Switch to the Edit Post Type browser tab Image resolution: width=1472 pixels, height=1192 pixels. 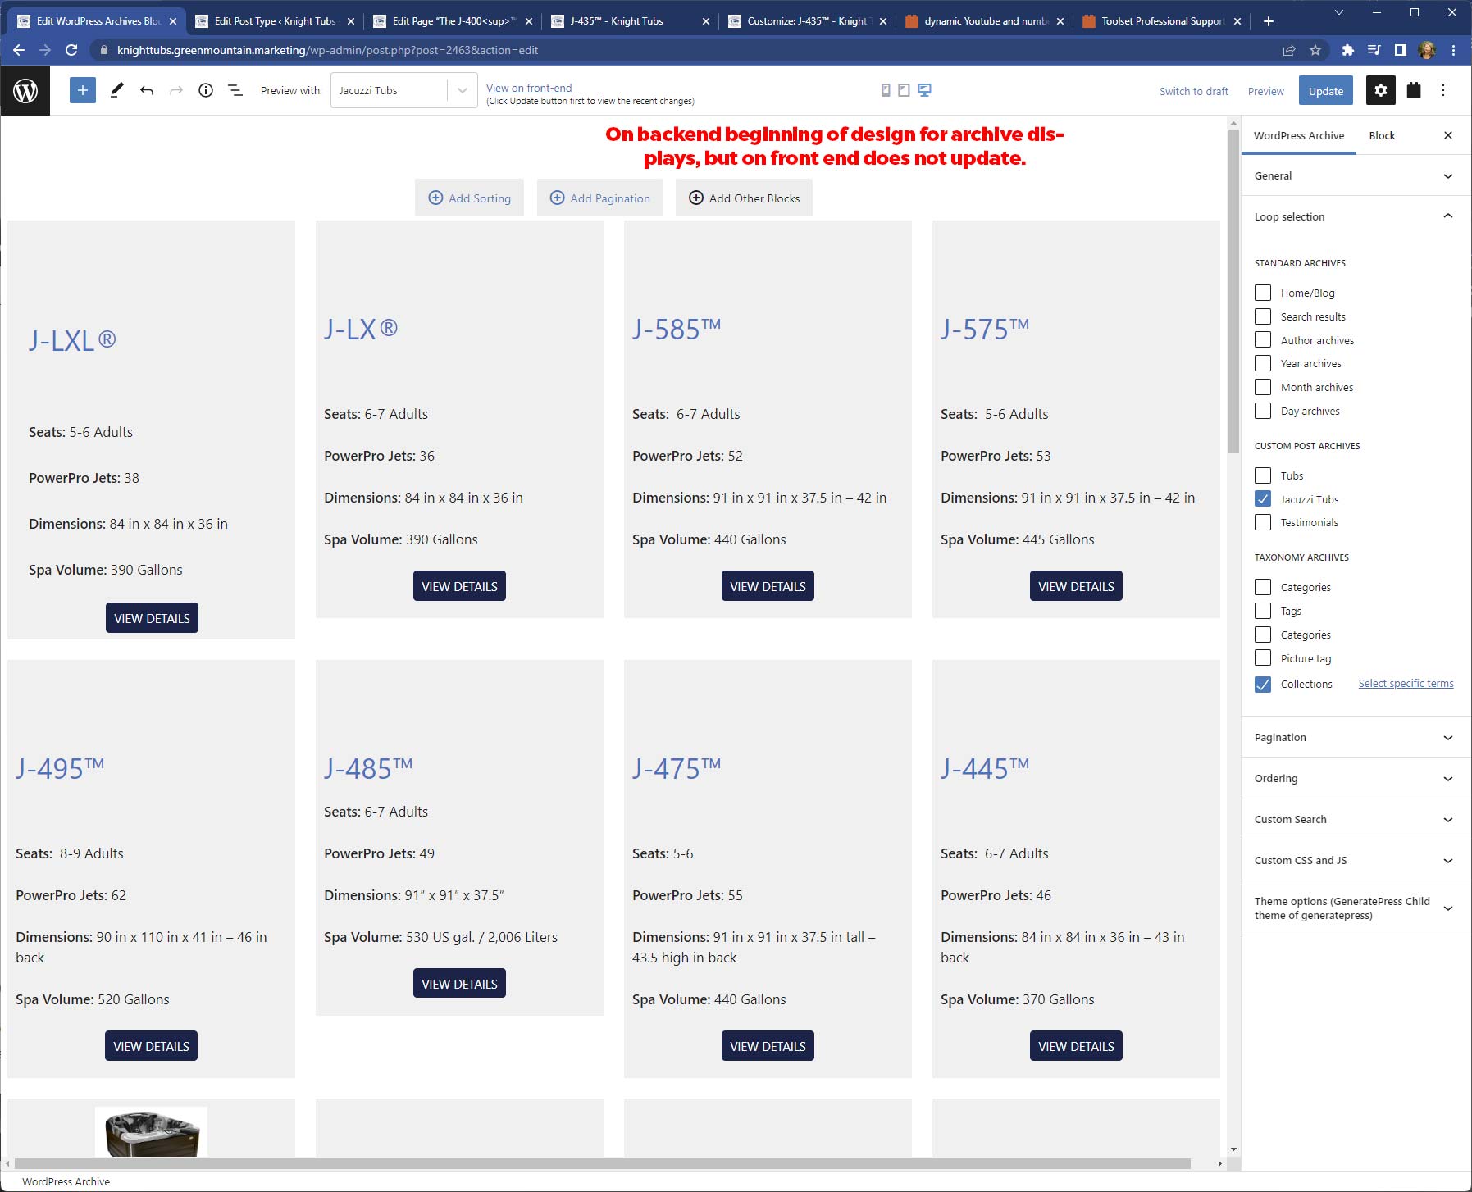click(275, 21)
